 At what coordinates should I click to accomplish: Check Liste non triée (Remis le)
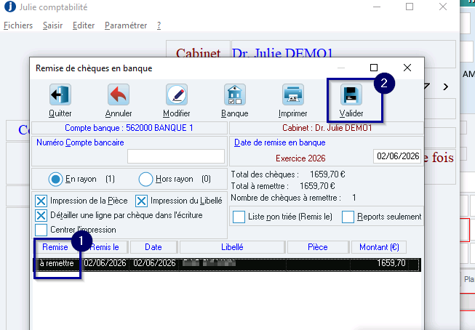click(239, 217)
